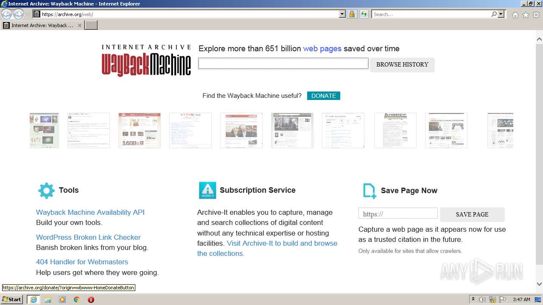Click the https:// Save Page input
The height and width of the screenshot is (305, 543).
(x=398, y=213)
